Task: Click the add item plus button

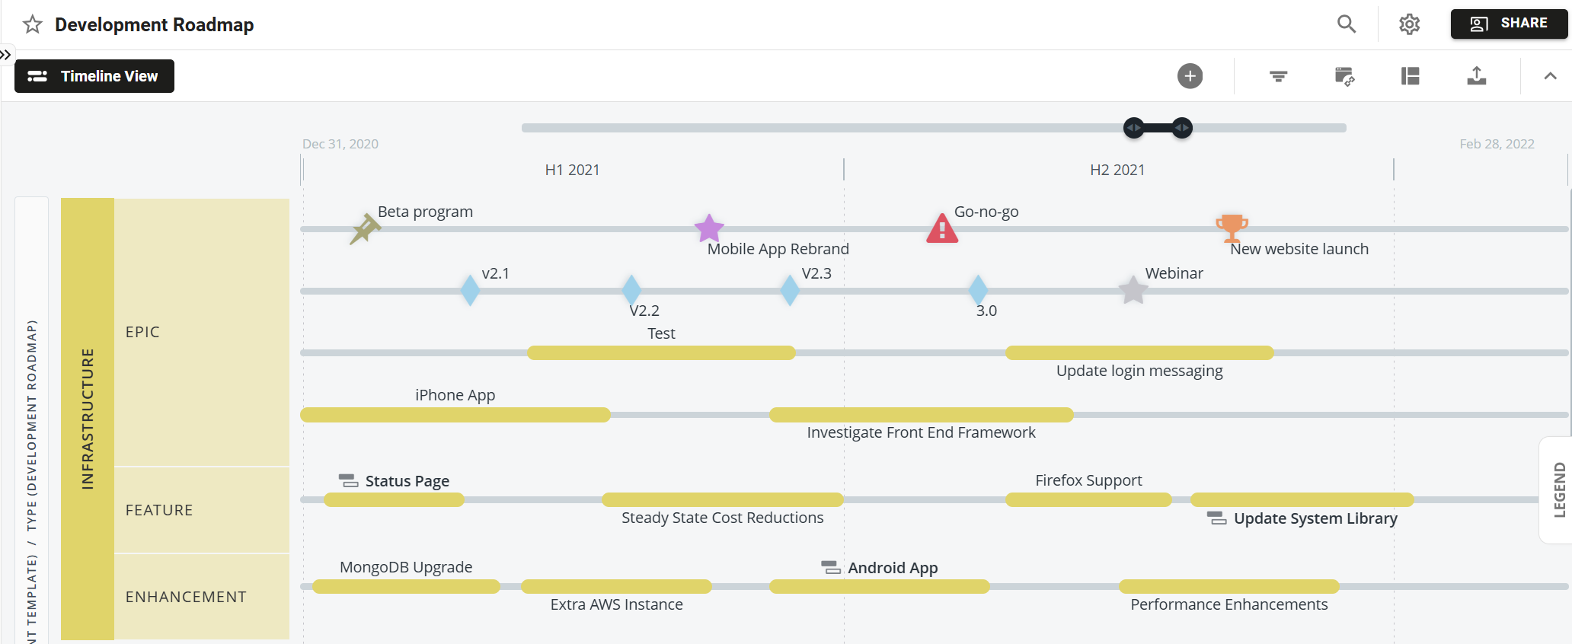Action: point(1190,76)
